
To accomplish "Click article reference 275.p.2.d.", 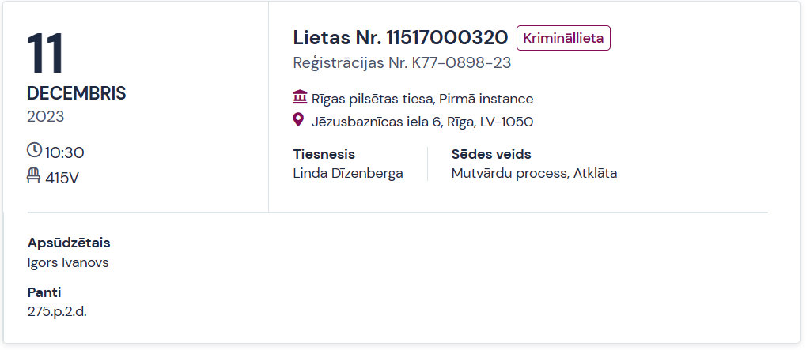I will pos(57,312).
